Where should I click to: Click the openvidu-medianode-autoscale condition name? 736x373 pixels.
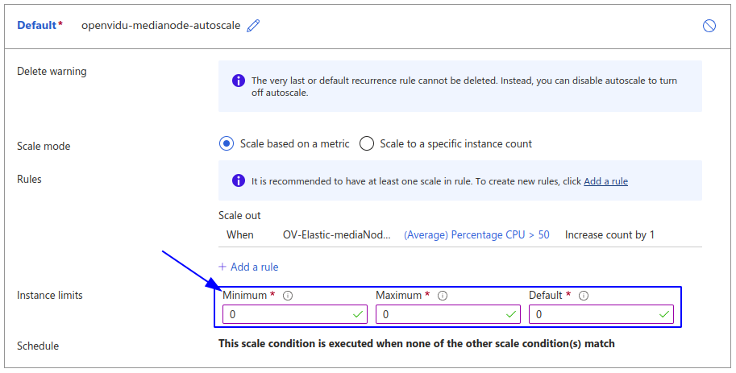[160, 26]
